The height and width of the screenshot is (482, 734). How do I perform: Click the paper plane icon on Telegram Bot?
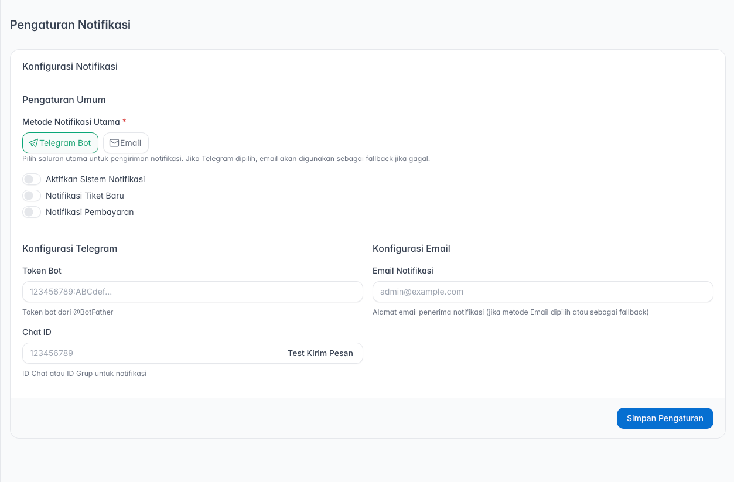(x=33, y=143)
